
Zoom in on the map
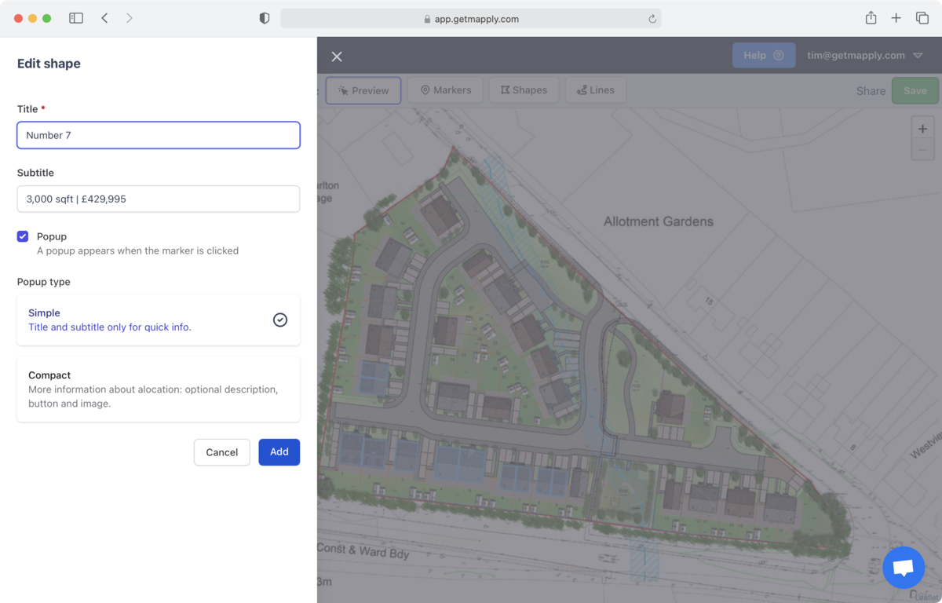pyautogui.click(x=922, y=128)
